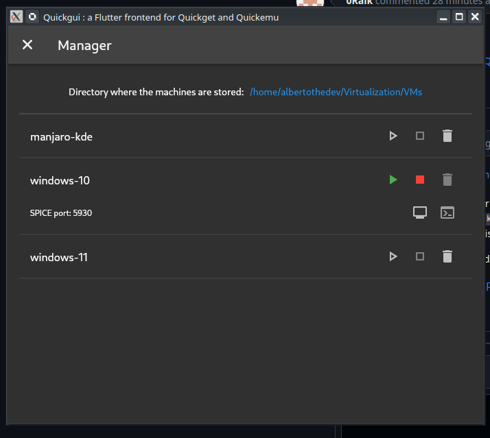Open the Quickgui window menu icon
The image size is (490, 438).
(x=16, y=16)
